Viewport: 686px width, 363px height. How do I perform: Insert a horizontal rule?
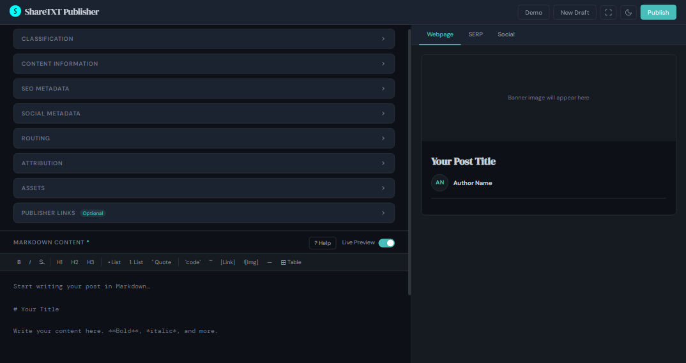(x=270, y=262)
